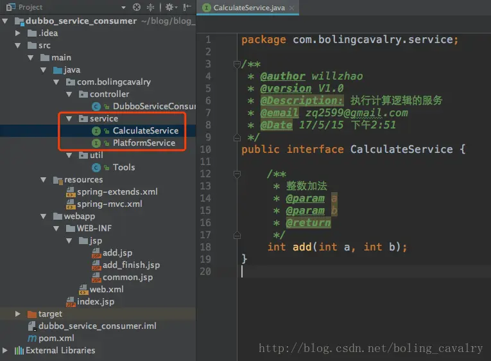Select the target folder icon
The height and width of the screenshot is (361, 491).
[x=31, y=314]
